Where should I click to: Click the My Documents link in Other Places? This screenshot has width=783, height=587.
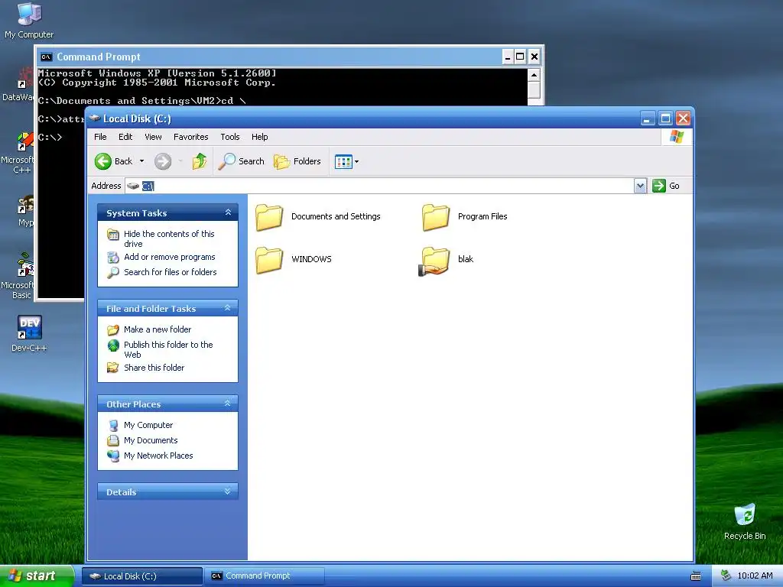pyautogui.click(x=151, y=440)
